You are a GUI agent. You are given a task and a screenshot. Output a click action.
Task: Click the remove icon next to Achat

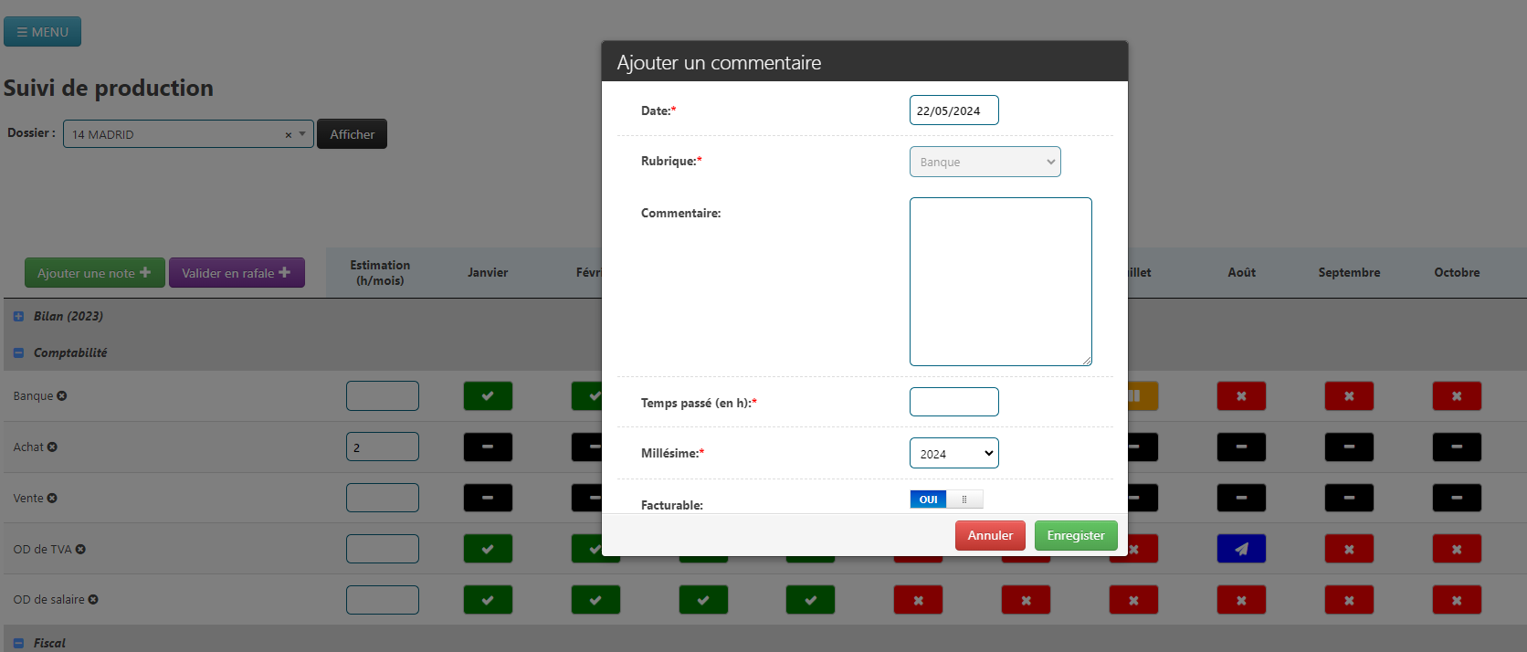click(52, 447)
